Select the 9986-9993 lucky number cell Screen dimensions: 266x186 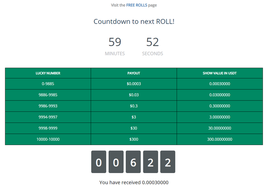coord(48,106)
